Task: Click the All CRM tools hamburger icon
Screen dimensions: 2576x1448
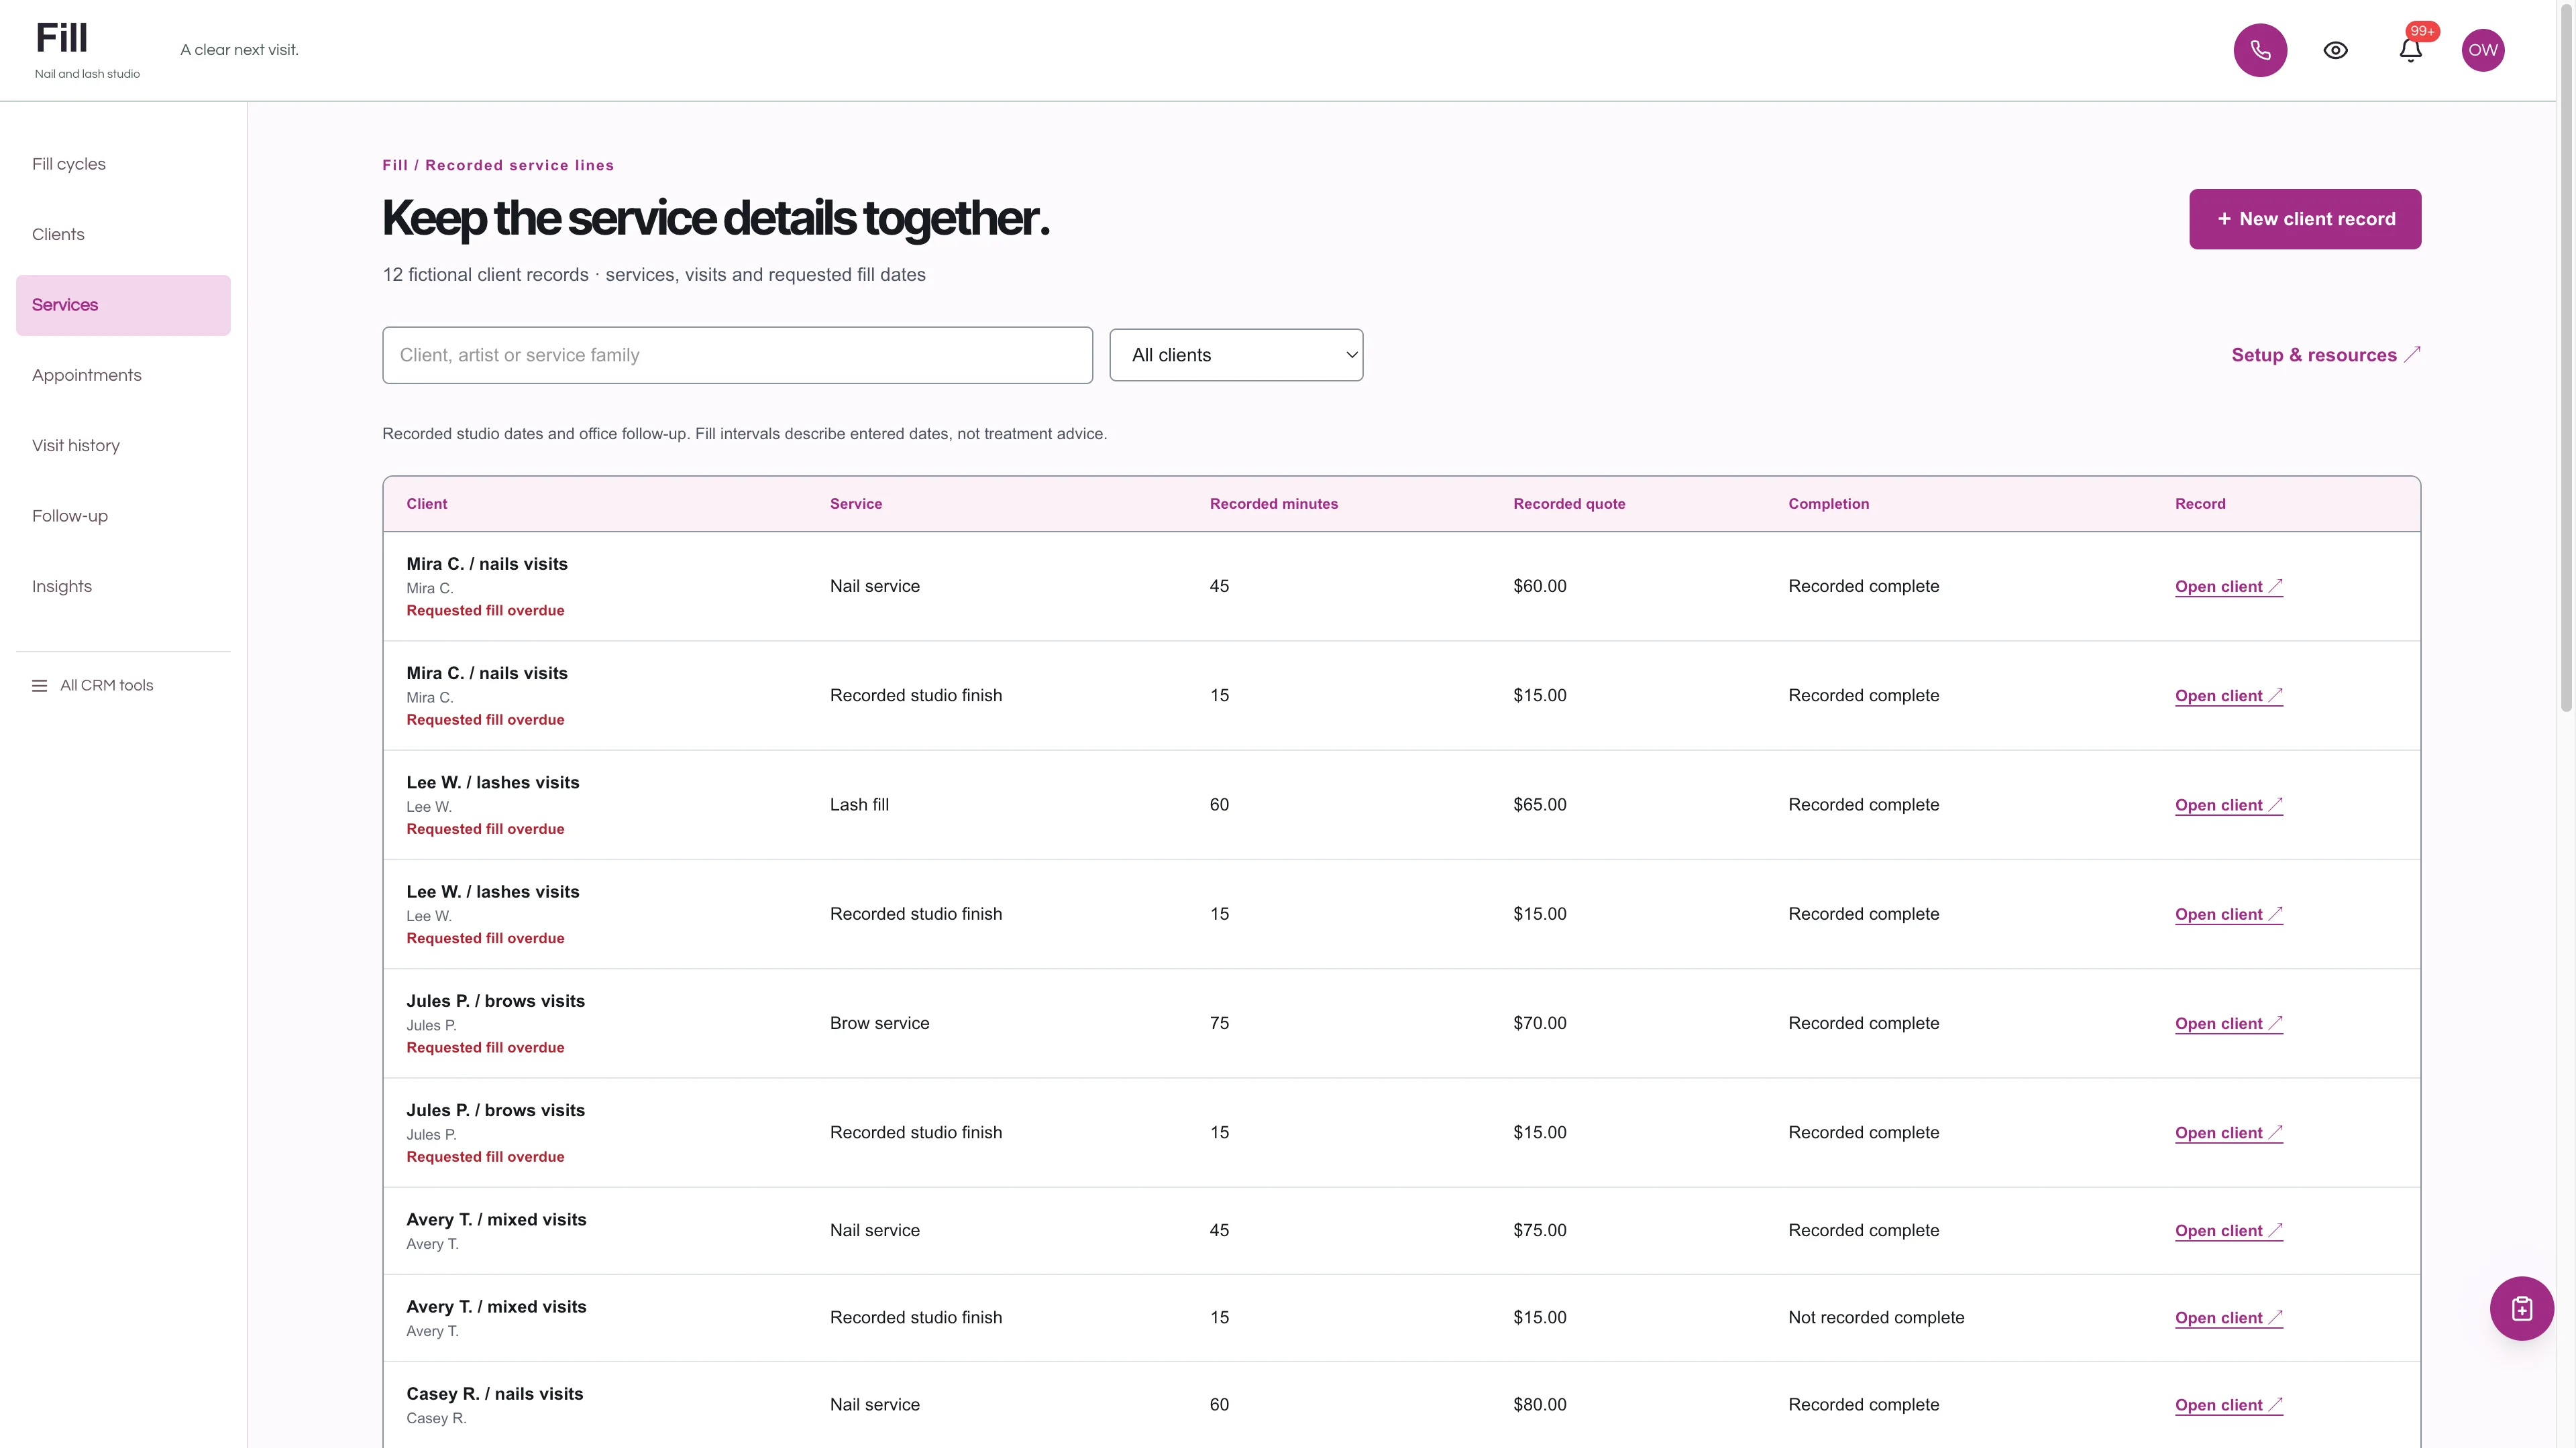Action: pos(40,686)
